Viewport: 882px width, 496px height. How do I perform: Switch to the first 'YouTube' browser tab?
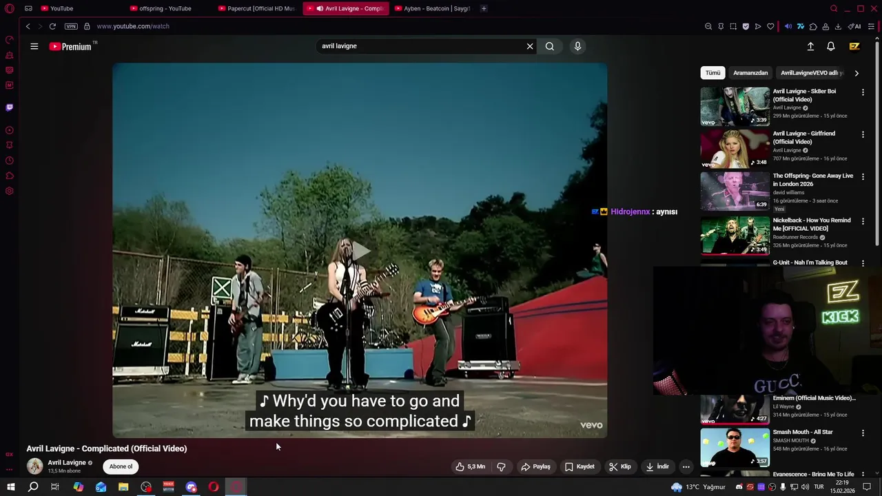pos(61,8)
